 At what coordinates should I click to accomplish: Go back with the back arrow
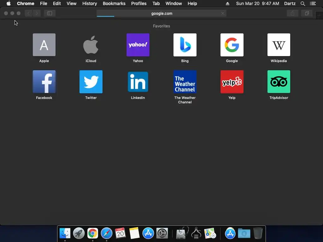tap(29, 13)
